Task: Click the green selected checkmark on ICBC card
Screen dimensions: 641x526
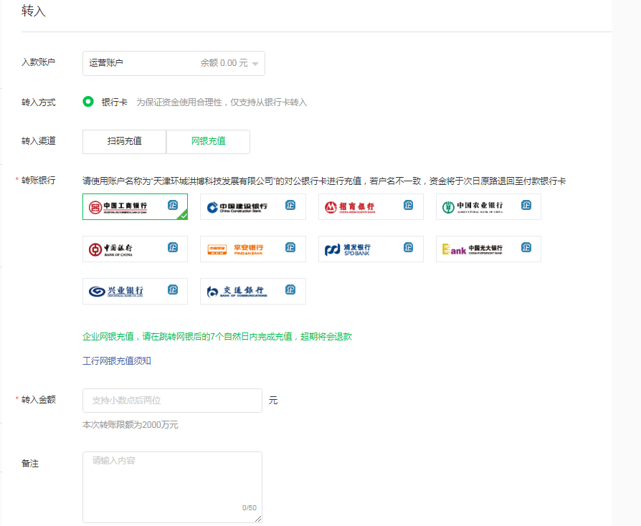Action: click(184, 216)
